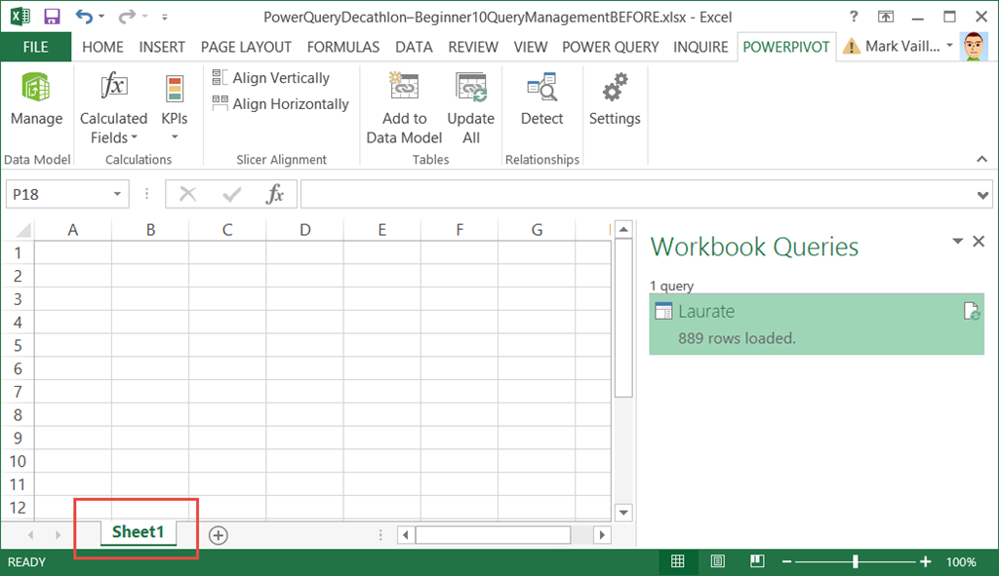Save the workbook from the quick access toolbar
This screenshot has width=999, height=576.
[52, 17]
